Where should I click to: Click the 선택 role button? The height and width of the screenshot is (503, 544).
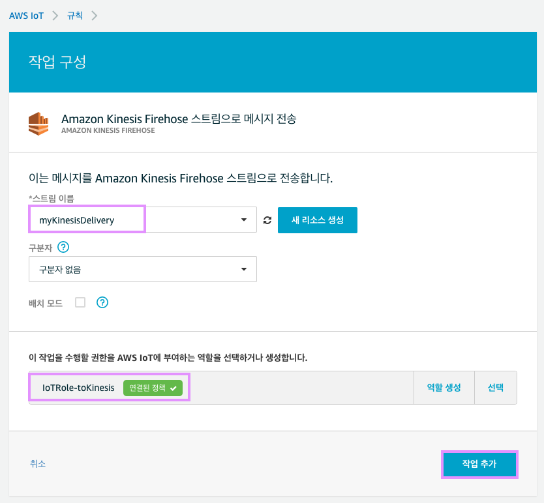pyautogui.click(x=495, y=388)
